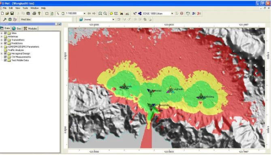This screenshot has height=155, width=271.
Task: Save the project with the floppy disk icon
Action: (12, 13)
